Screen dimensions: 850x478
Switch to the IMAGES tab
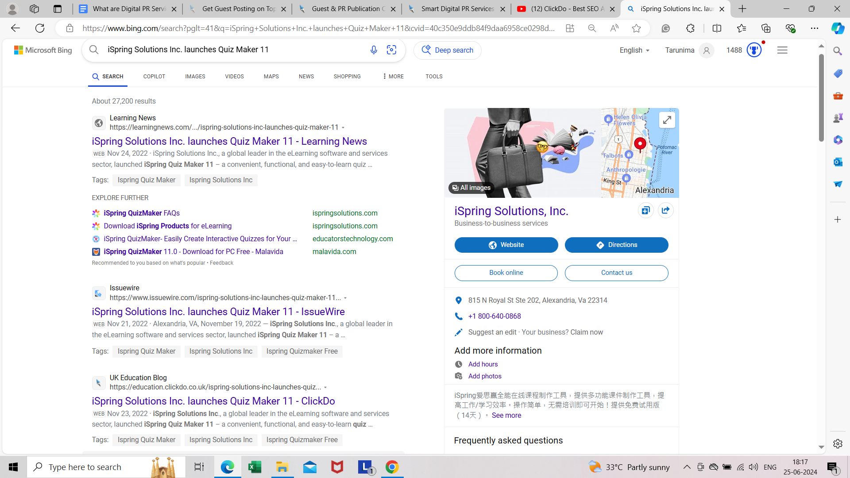(x=195, y=77)
